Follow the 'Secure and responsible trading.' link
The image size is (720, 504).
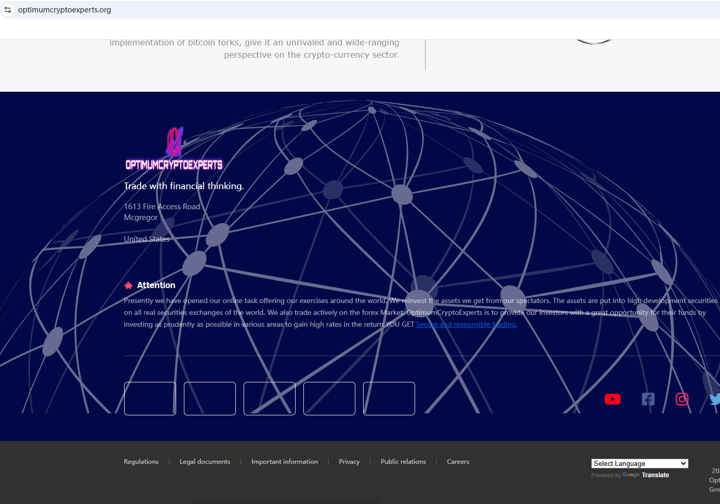coord(467,324)
